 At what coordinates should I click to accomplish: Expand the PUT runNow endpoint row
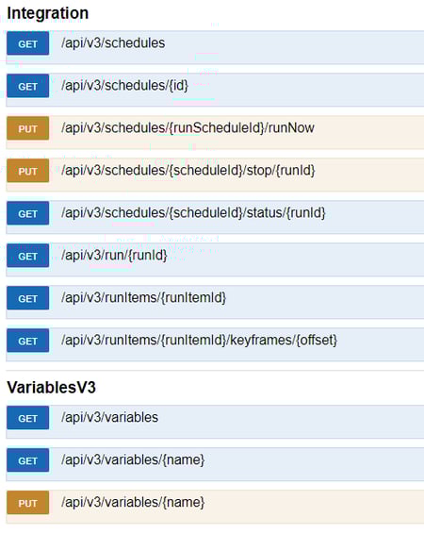click(x=215, y=132)
